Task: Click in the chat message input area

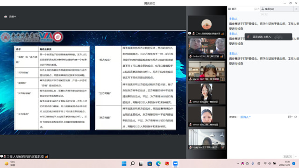Action: tap(263, 136)
